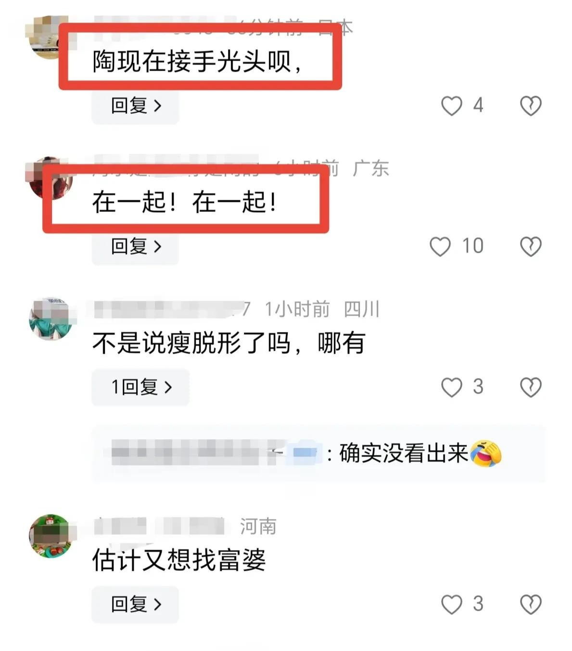Like the 在一起！在一起！ comment
572x651 pixels.
[x=440, y=246]
